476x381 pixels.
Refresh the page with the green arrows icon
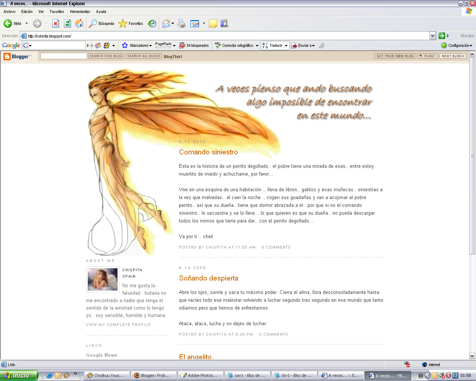pos(67,23)
